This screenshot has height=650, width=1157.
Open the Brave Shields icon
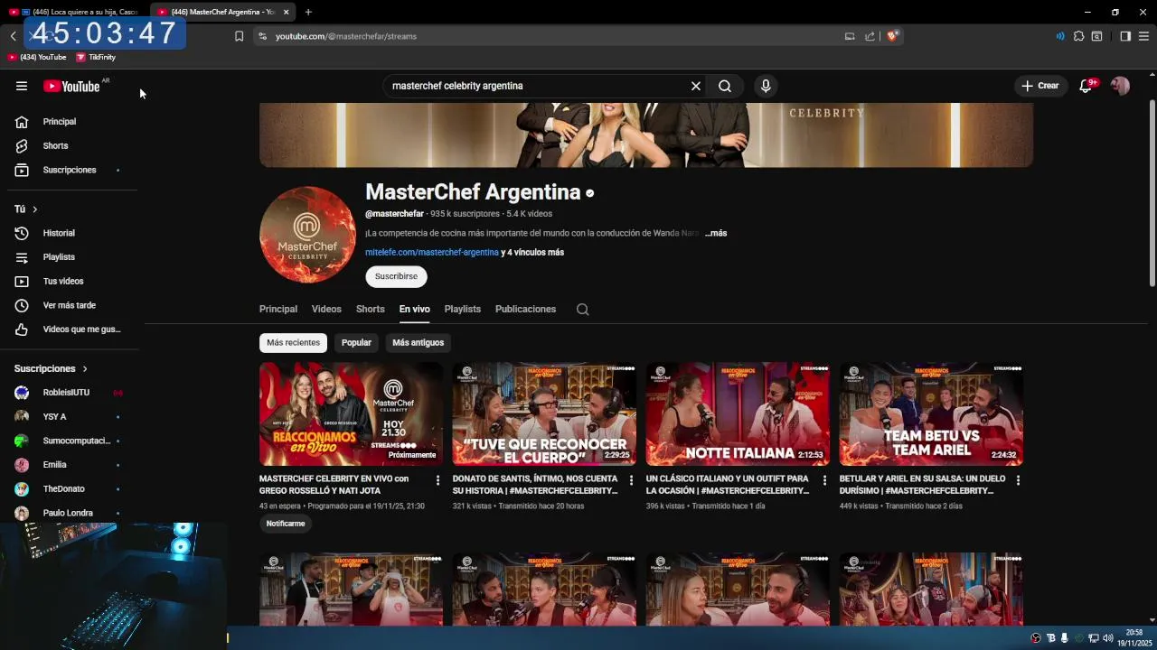point(892,36)
